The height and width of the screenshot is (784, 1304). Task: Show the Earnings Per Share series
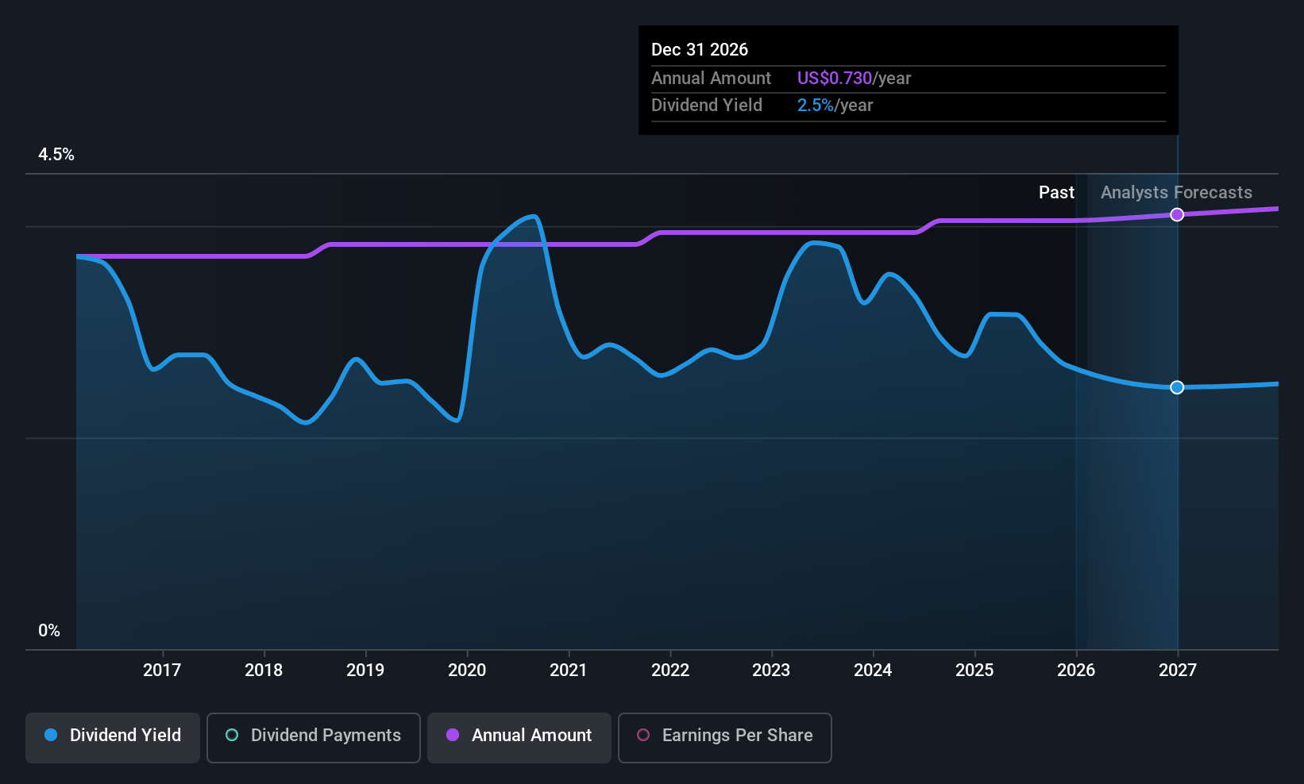pos(725,737)
